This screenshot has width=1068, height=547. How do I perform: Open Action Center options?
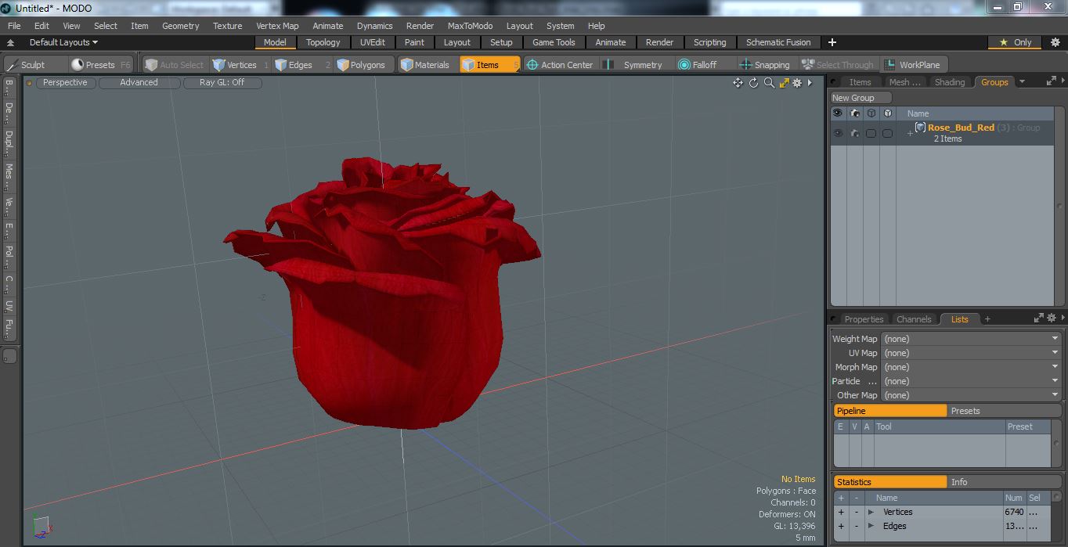[560, 65]
